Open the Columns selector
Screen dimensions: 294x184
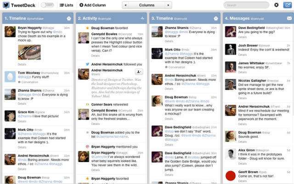click(x=147, y=5)
